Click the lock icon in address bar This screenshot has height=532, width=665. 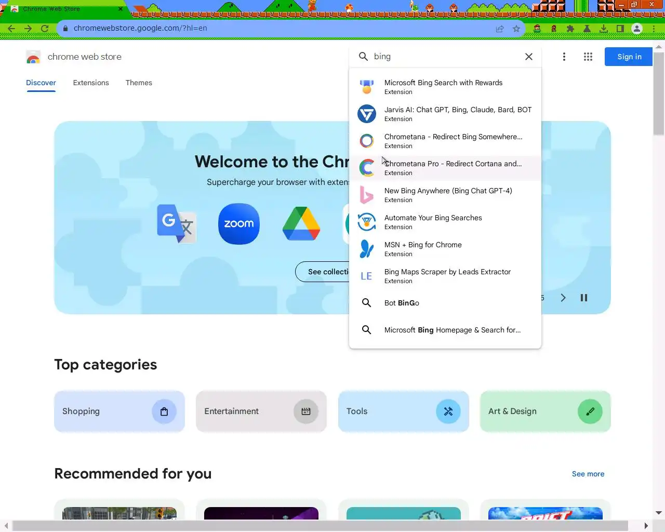tap(65, 29)
